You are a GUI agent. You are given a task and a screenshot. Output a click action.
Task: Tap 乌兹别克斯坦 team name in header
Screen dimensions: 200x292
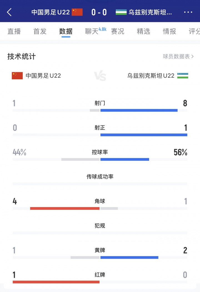150,12
